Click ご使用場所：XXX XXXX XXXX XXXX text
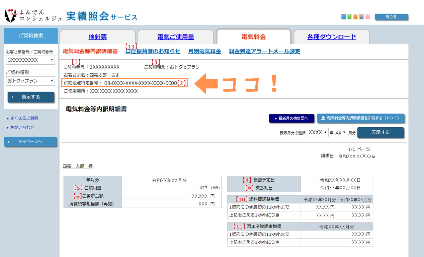Viewport: 424px width, 257px height. pos(101,91)
